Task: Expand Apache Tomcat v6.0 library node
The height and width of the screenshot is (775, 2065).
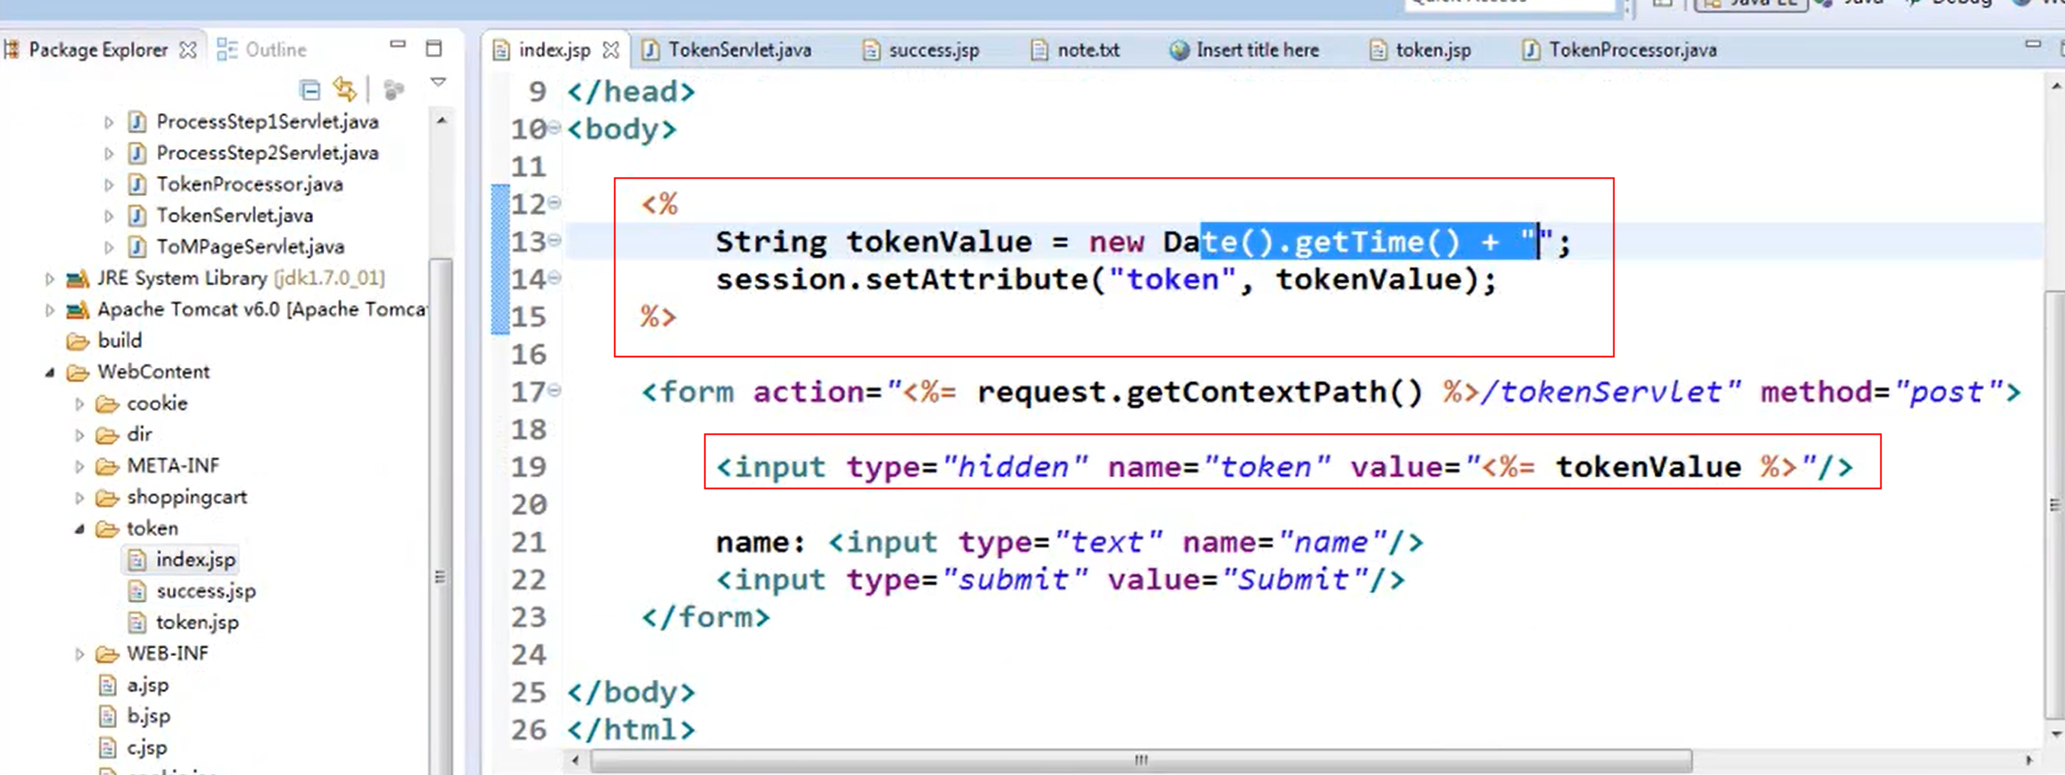Action: (x=49, y=310)
